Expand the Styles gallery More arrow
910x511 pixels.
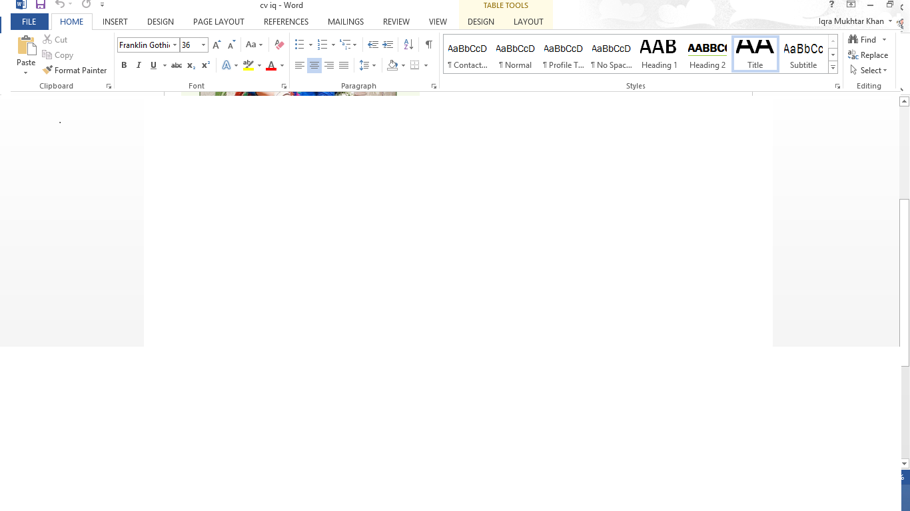tap(833, 68)
